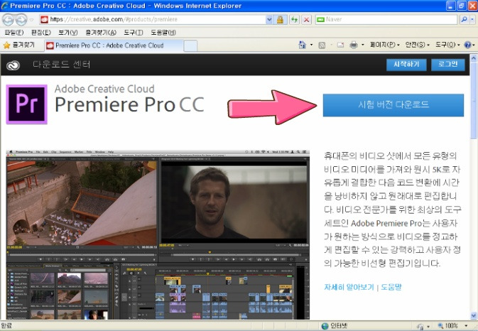
Task: Click the 완료 status bar text
Action: pyautogui.click(x=6, y=325)
